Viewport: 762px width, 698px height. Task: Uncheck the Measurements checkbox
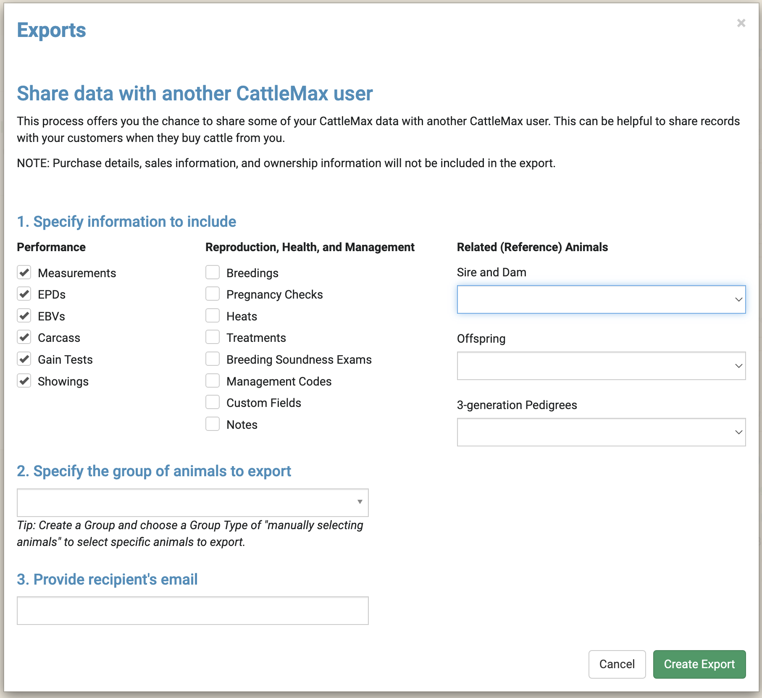tap(24, 272)
